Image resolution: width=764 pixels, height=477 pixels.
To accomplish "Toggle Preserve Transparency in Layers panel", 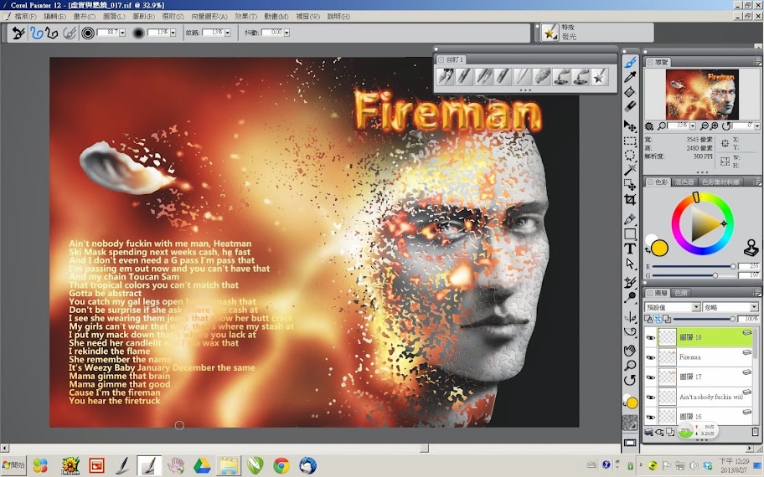I will click(x=648, y=319).
